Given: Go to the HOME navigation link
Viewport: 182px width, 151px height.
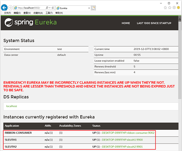Looking at the screenshot, I should (126, 23).
